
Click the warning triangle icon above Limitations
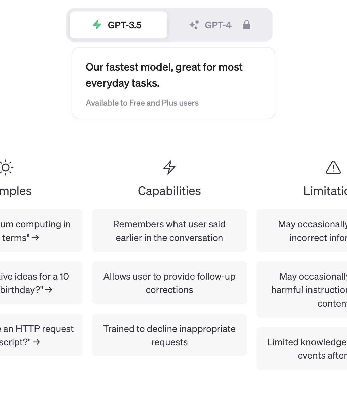[x=333, y=167]
